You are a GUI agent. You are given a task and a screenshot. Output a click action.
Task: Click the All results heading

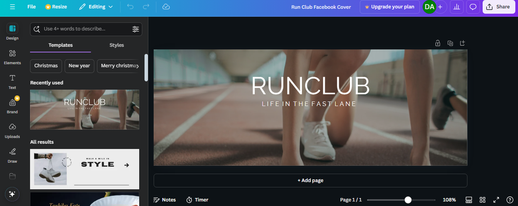42,142
